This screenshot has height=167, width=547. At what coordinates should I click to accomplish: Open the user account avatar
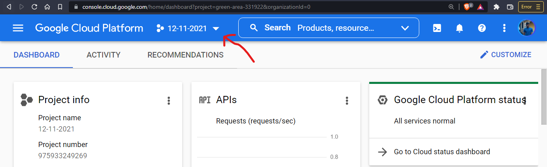tap(527, 28)
